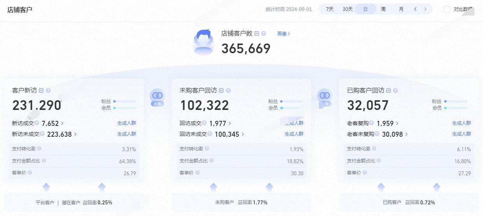This screenshot has height=216, width=483.
Task: Expand the 新访成交 7,652 details arrow
Action: 62,123
